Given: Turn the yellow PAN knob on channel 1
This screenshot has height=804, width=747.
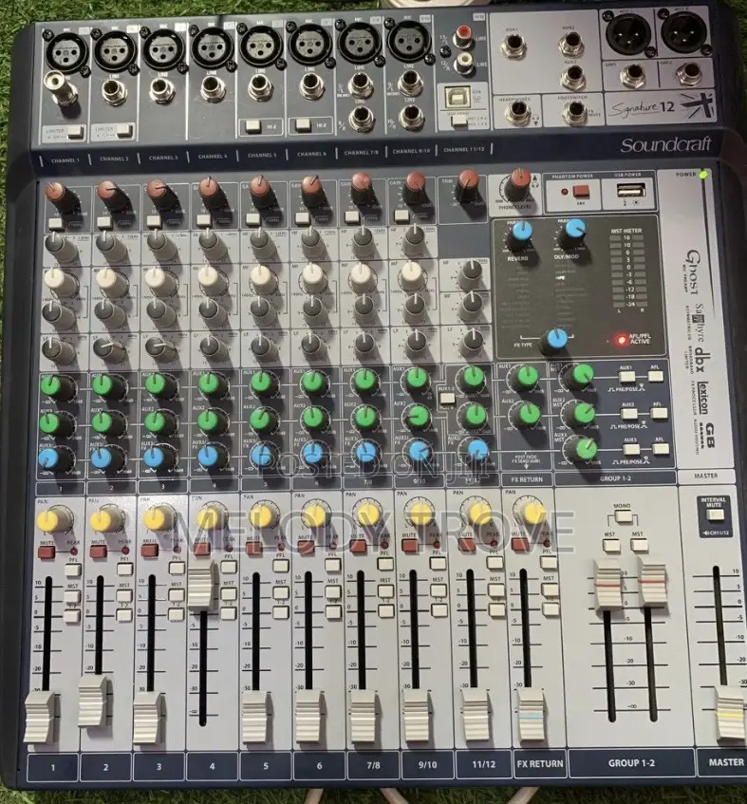Looking at the screenshot, I should tap(49, 520).
